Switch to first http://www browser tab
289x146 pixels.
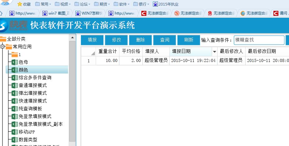23,13
